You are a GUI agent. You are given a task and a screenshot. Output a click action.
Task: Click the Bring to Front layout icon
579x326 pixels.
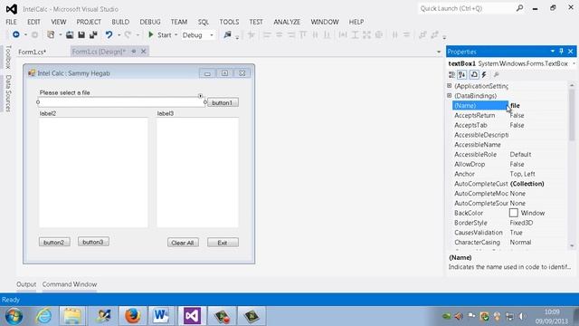[422, 34]
